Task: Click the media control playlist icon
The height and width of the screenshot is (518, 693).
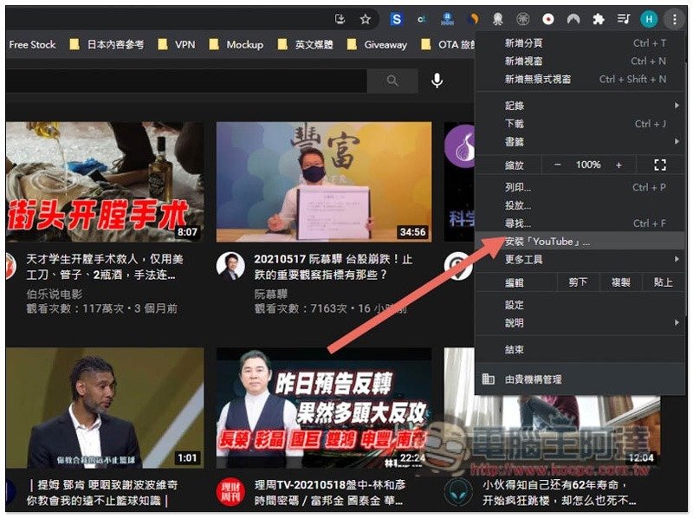Action: tap(623, 19)
